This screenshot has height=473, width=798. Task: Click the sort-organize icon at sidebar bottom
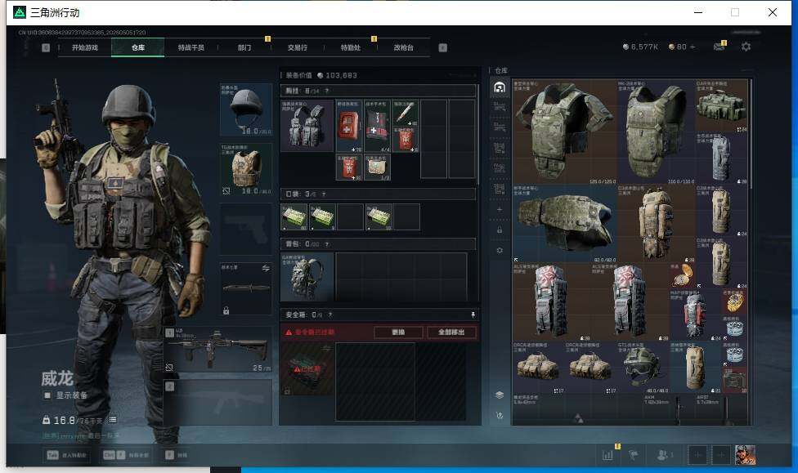(x=500, y=415)
